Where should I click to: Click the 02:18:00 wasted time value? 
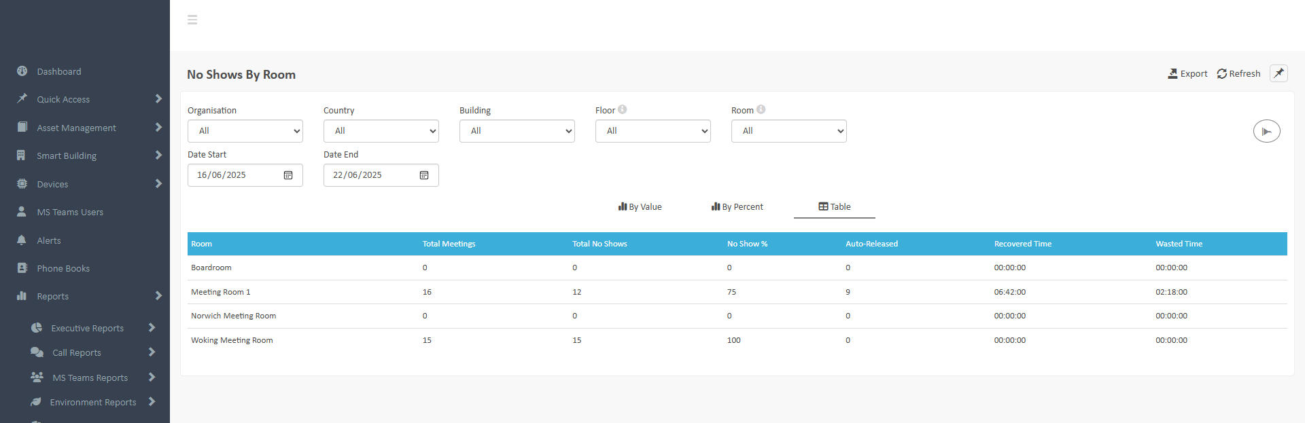pyautogui.click(x=1172, y=292)
